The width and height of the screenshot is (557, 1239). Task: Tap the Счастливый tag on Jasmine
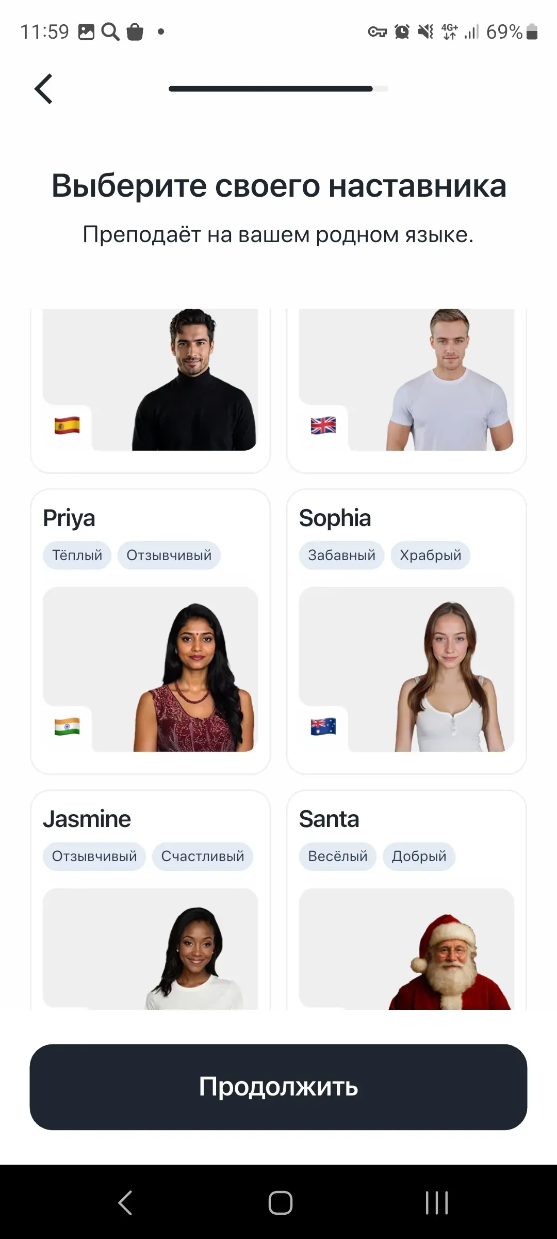[x=203, y=856]
